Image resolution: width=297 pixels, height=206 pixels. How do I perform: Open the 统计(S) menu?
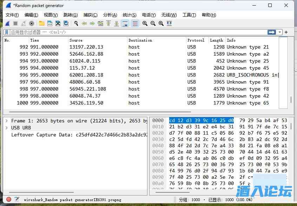pyautogui.click(x=130, y=15)
